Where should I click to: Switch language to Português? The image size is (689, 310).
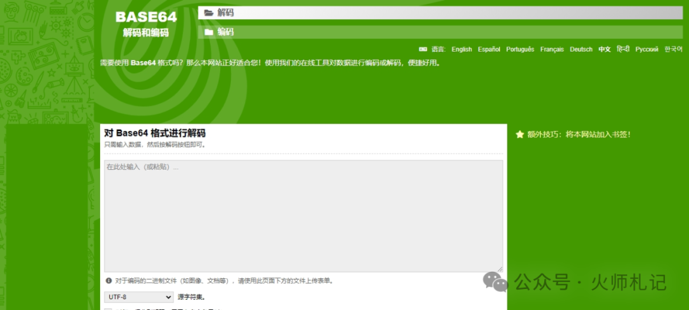(x=521, y=49)
